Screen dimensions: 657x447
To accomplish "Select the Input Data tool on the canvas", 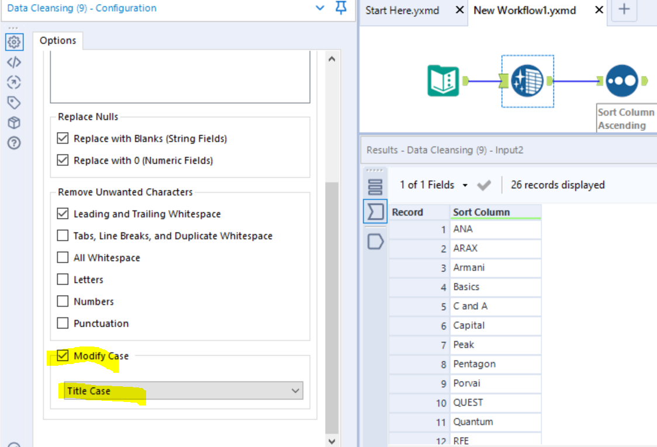I will 442,79.
